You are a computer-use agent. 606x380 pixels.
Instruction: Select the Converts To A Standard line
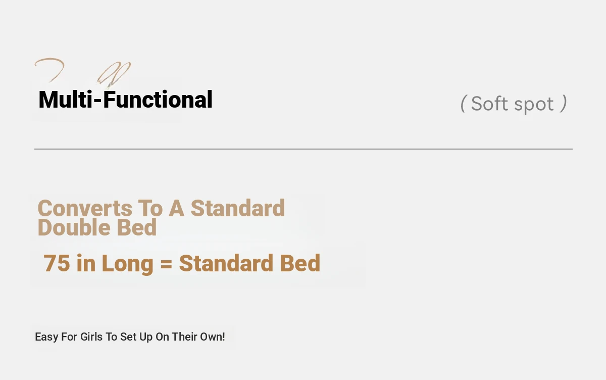click(161, 208)
